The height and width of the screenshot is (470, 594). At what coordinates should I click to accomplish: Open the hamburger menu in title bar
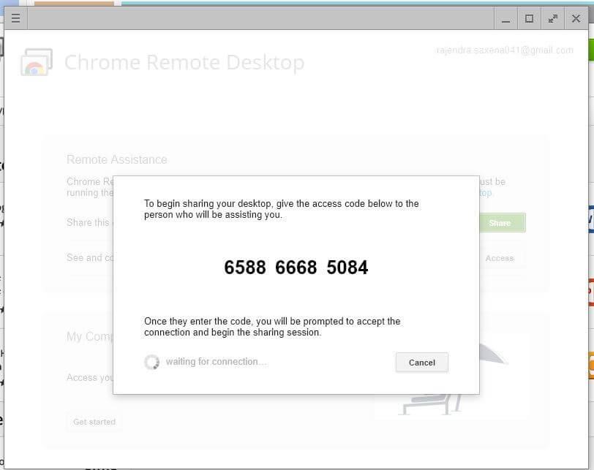pyautogui.click(x=15, y=18)
